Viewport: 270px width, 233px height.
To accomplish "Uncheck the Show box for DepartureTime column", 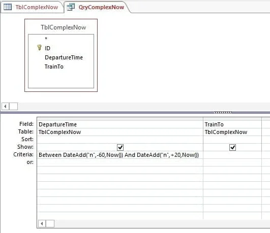I will tap(120, 147).
